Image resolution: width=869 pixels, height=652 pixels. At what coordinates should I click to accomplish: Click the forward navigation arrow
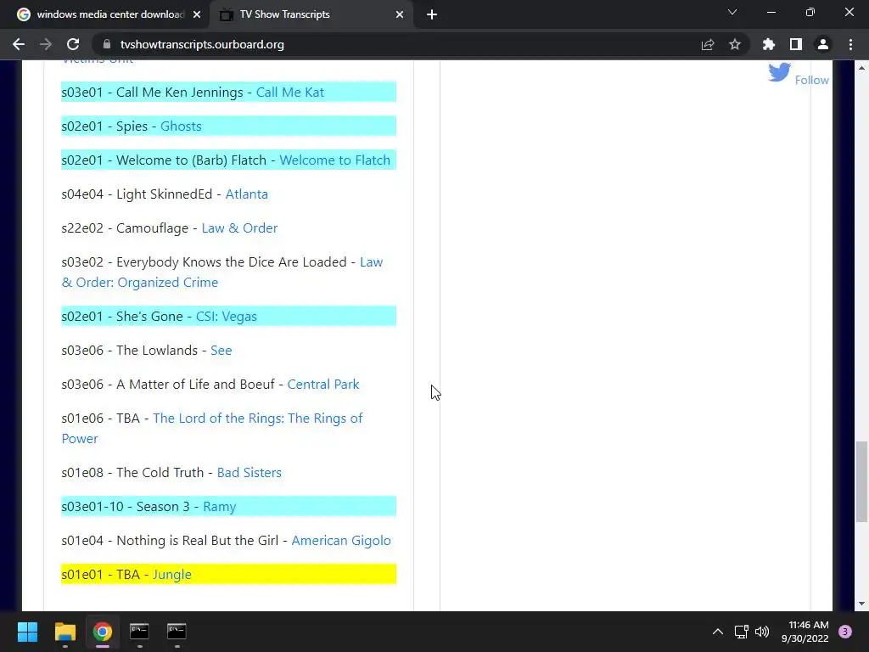click(x=46, y=44)
